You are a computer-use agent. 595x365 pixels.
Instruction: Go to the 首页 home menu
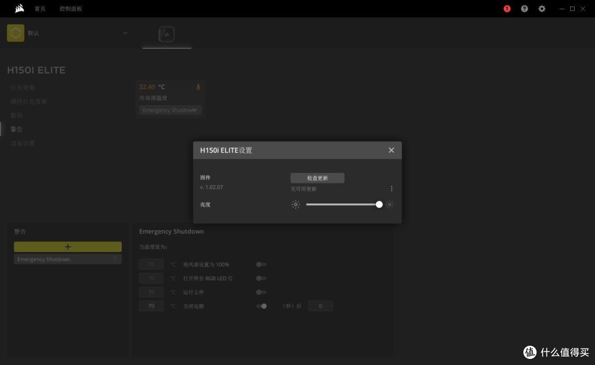point(40,9)
